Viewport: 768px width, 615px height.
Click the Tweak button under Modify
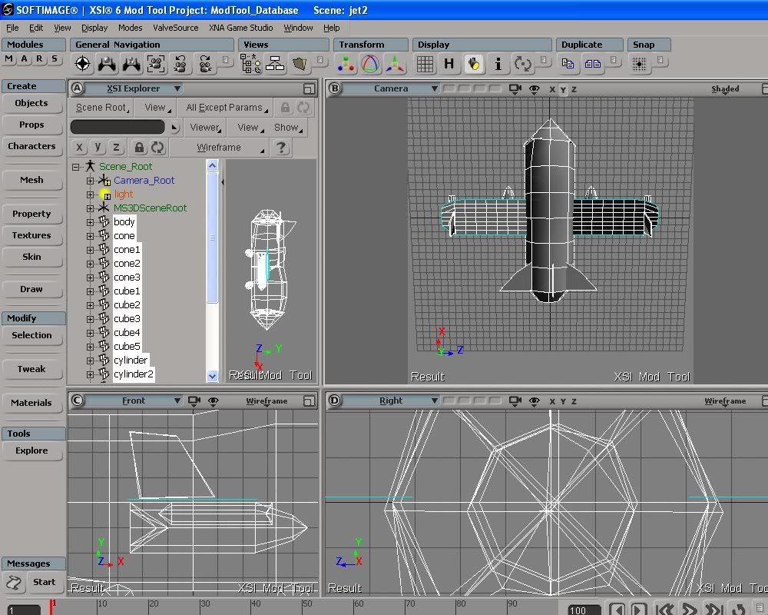click(x=31, y=369)
